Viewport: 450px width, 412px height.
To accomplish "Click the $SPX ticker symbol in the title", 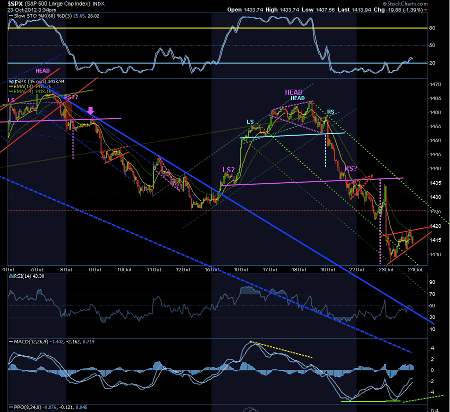I will (x=15, y=4).
